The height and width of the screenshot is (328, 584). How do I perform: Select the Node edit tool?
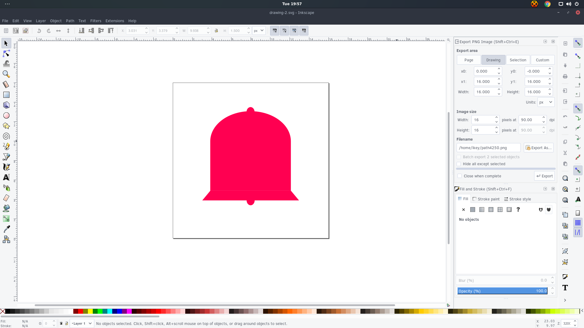click(x=6, y=54)
